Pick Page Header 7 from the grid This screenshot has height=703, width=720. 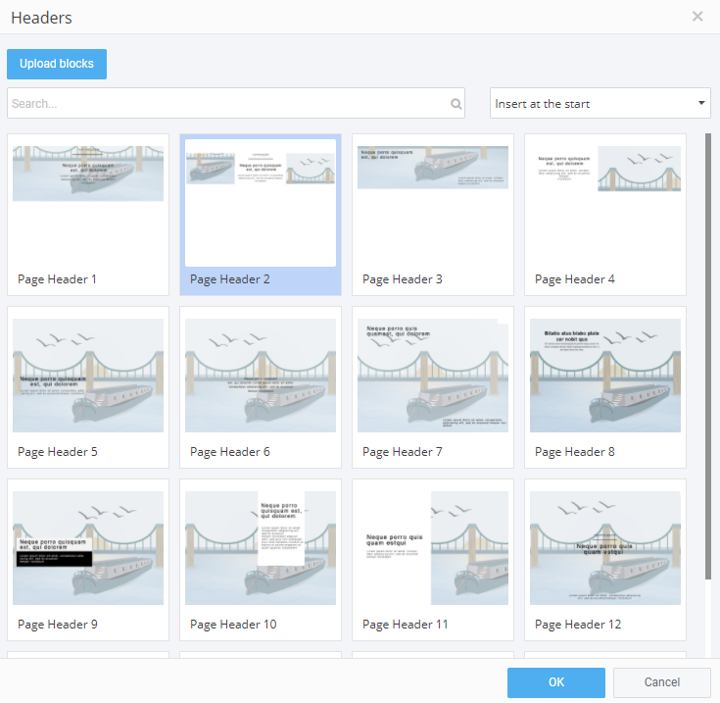[433, 386]
